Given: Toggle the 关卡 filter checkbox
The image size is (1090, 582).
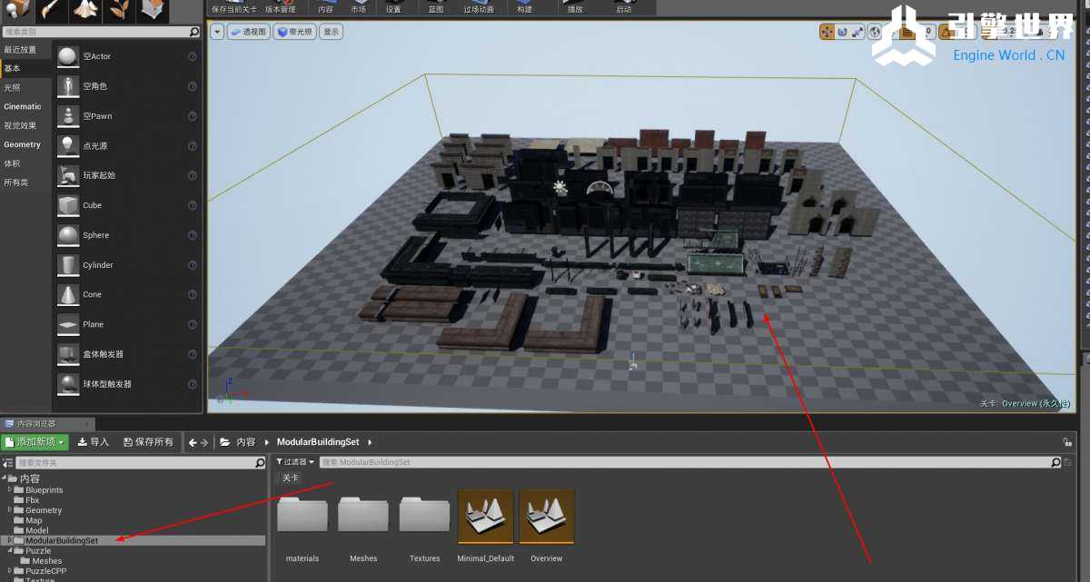Looking at the screenshot, I should [278, 478].
